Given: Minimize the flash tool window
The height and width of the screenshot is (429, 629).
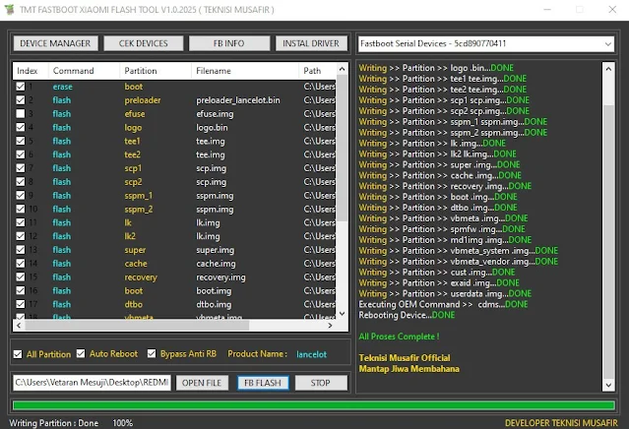Looking at the screenshot, I should pyautogui.click(x=547, y=9).
